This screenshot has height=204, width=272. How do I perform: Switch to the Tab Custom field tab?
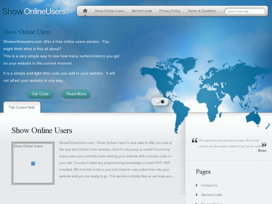click(22, 107)
